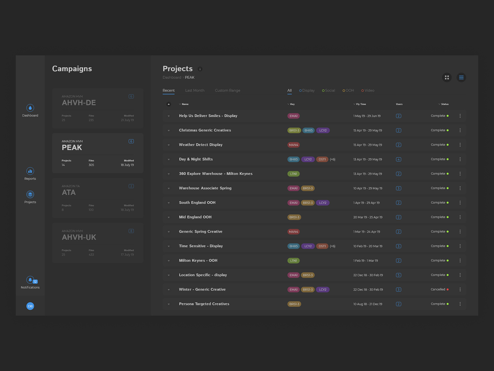Viewport: 494px width, 371px height.
Task: Expand the Winter - Generic Creative row
Action: coord(169,289)
